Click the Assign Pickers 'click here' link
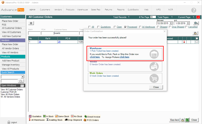The image size is (202, 124). (x=124, y=57)
